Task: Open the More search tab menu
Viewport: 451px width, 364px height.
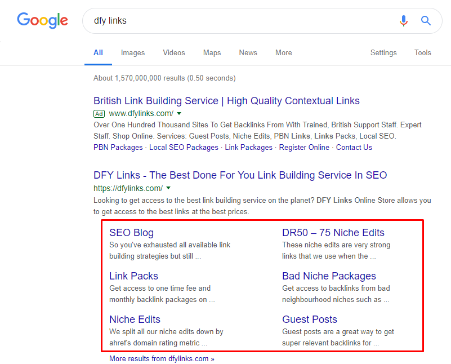Action: (284, 52)
